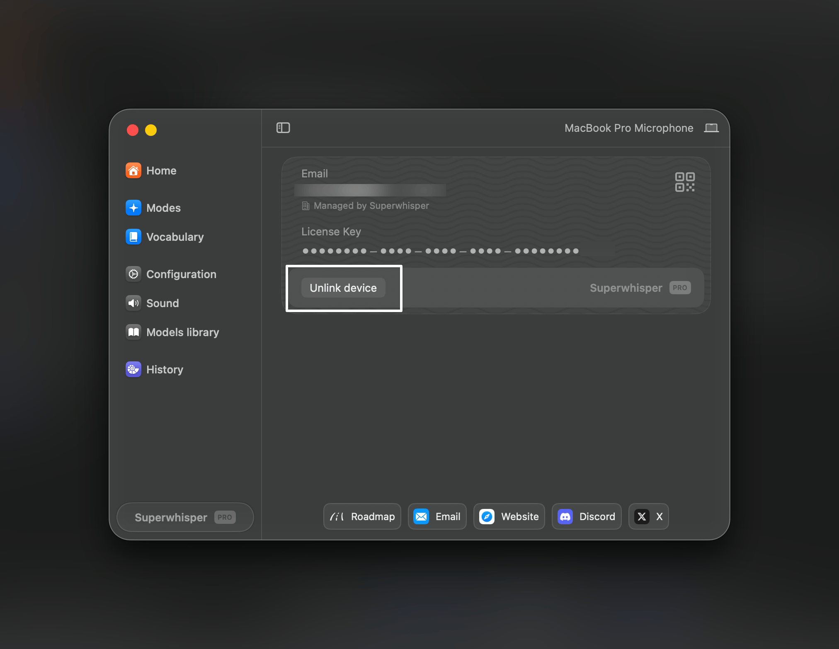Open the Home section
This screenshot has width=839, height=649.
[161, 170]
